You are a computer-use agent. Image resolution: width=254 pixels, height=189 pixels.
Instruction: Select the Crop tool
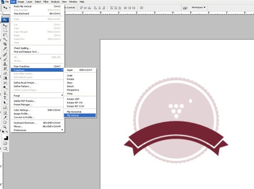point(5,44)
